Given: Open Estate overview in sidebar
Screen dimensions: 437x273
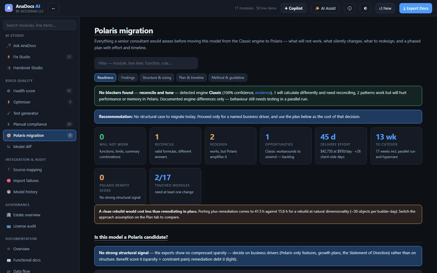Looking at the screenshot, I should click(39, 215).
